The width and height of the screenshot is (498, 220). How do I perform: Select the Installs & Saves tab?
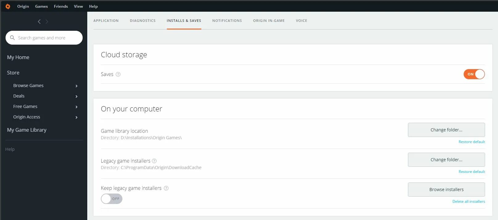[184, 21]
